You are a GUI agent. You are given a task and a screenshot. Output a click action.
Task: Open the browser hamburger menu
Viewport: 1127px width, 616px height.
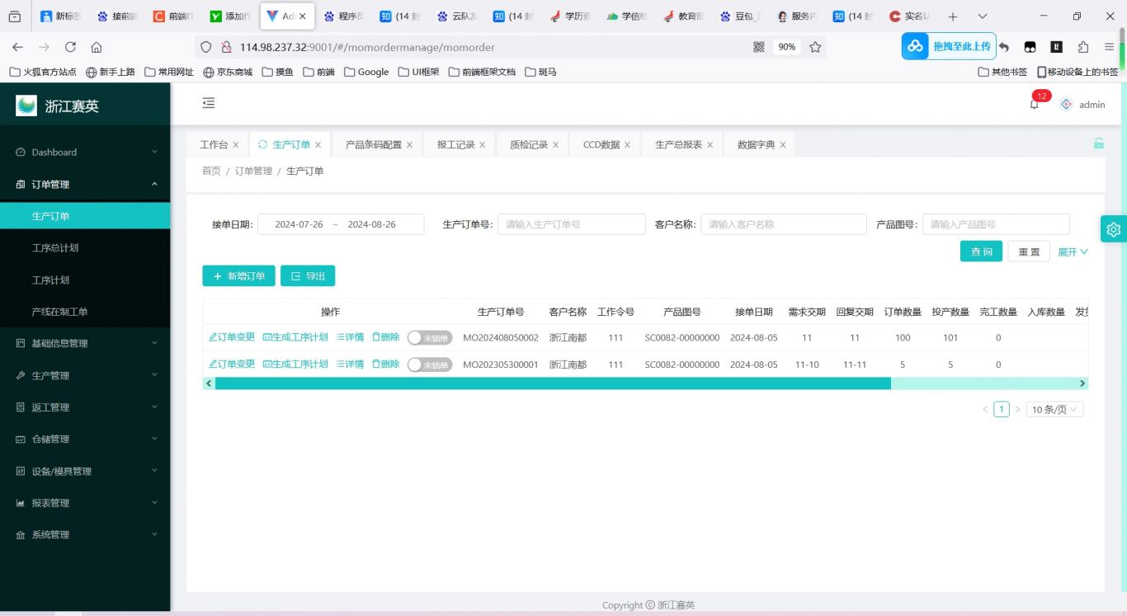coord(1110,47)
